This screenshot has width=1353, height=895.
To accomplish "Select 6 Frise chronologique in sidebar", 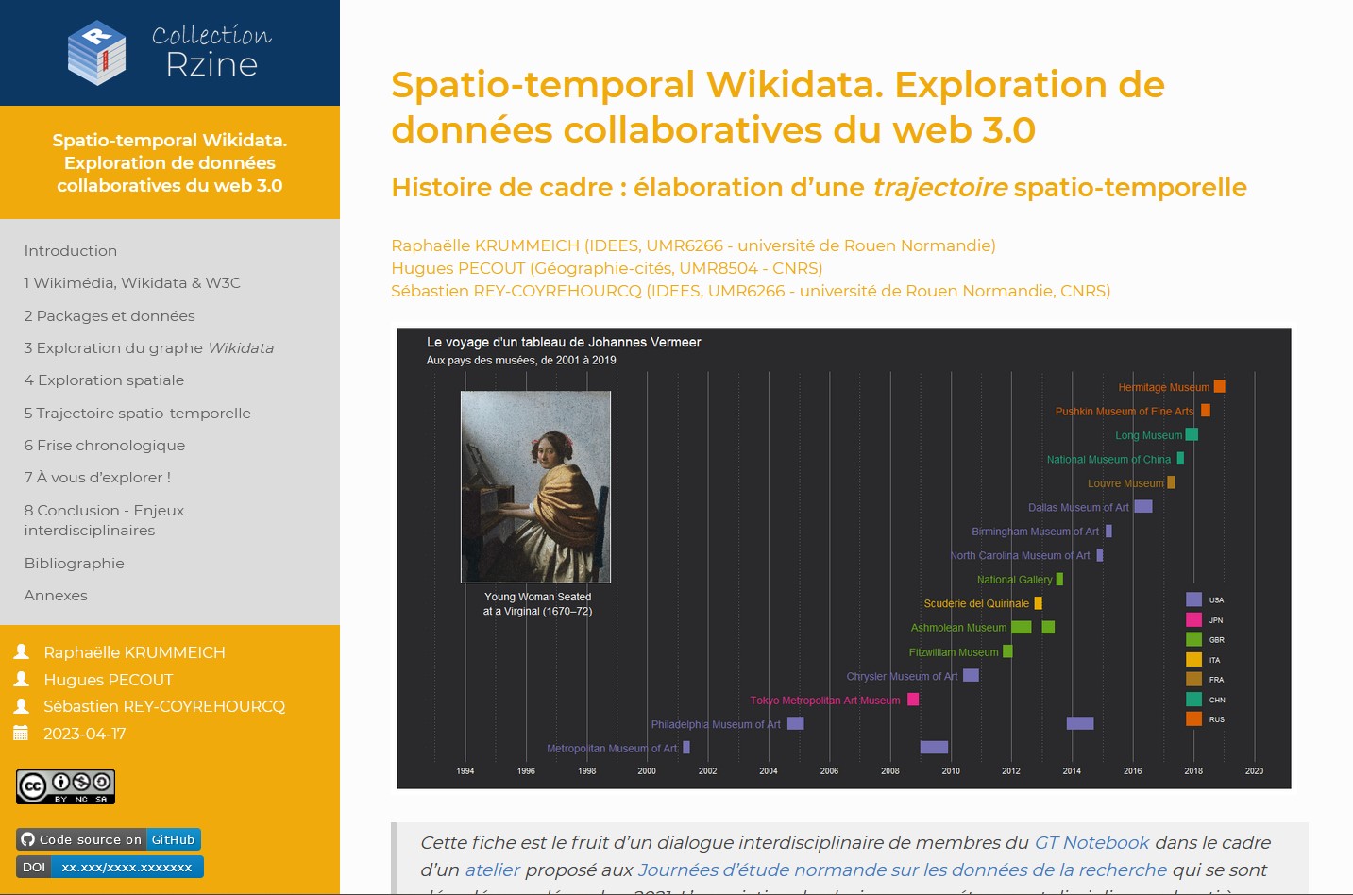I will coord(105,445).
